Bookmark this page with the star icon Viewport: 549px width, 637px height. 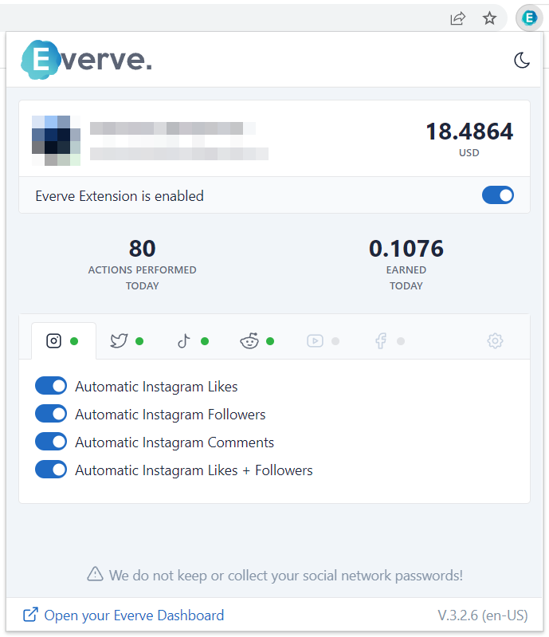coord(489,18)
